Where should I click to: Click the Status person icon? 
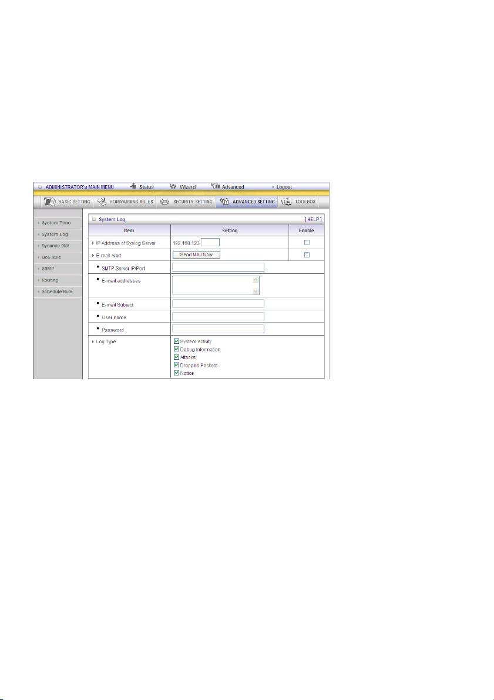[x=133, y=186]
